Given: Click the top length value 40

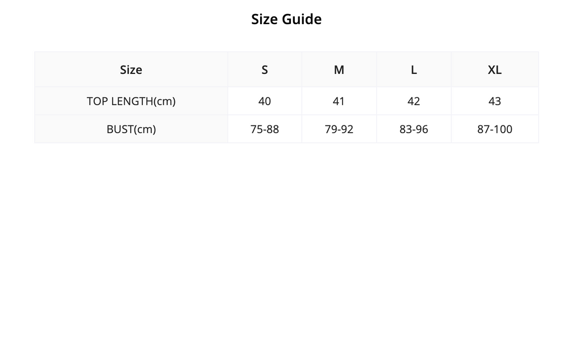Looking at the screenshot, I should coord(265,101).
